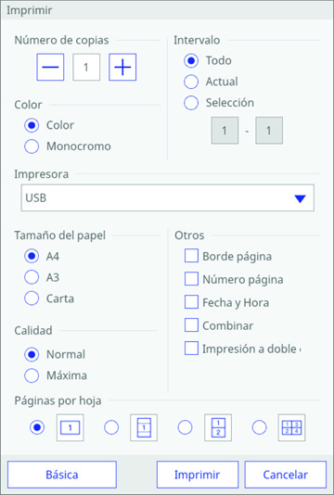
Task: Check the Combinar option
Action: tap(191, 324)
